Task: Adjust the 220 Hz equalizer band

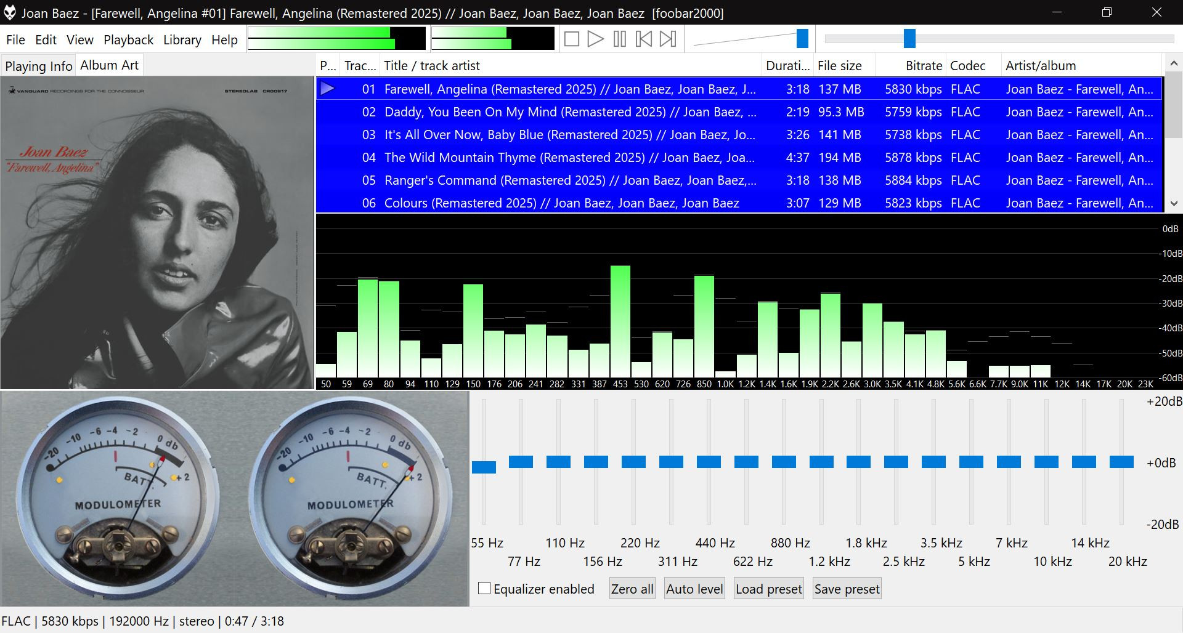Action: pyautogui.click(x=633, y=462)
